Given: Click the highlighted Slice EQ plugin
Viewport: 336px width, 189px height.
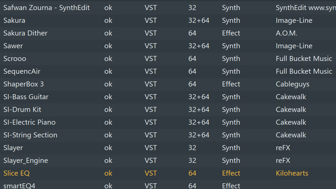Looking at the screenshot, I should [x=16, y=173].
